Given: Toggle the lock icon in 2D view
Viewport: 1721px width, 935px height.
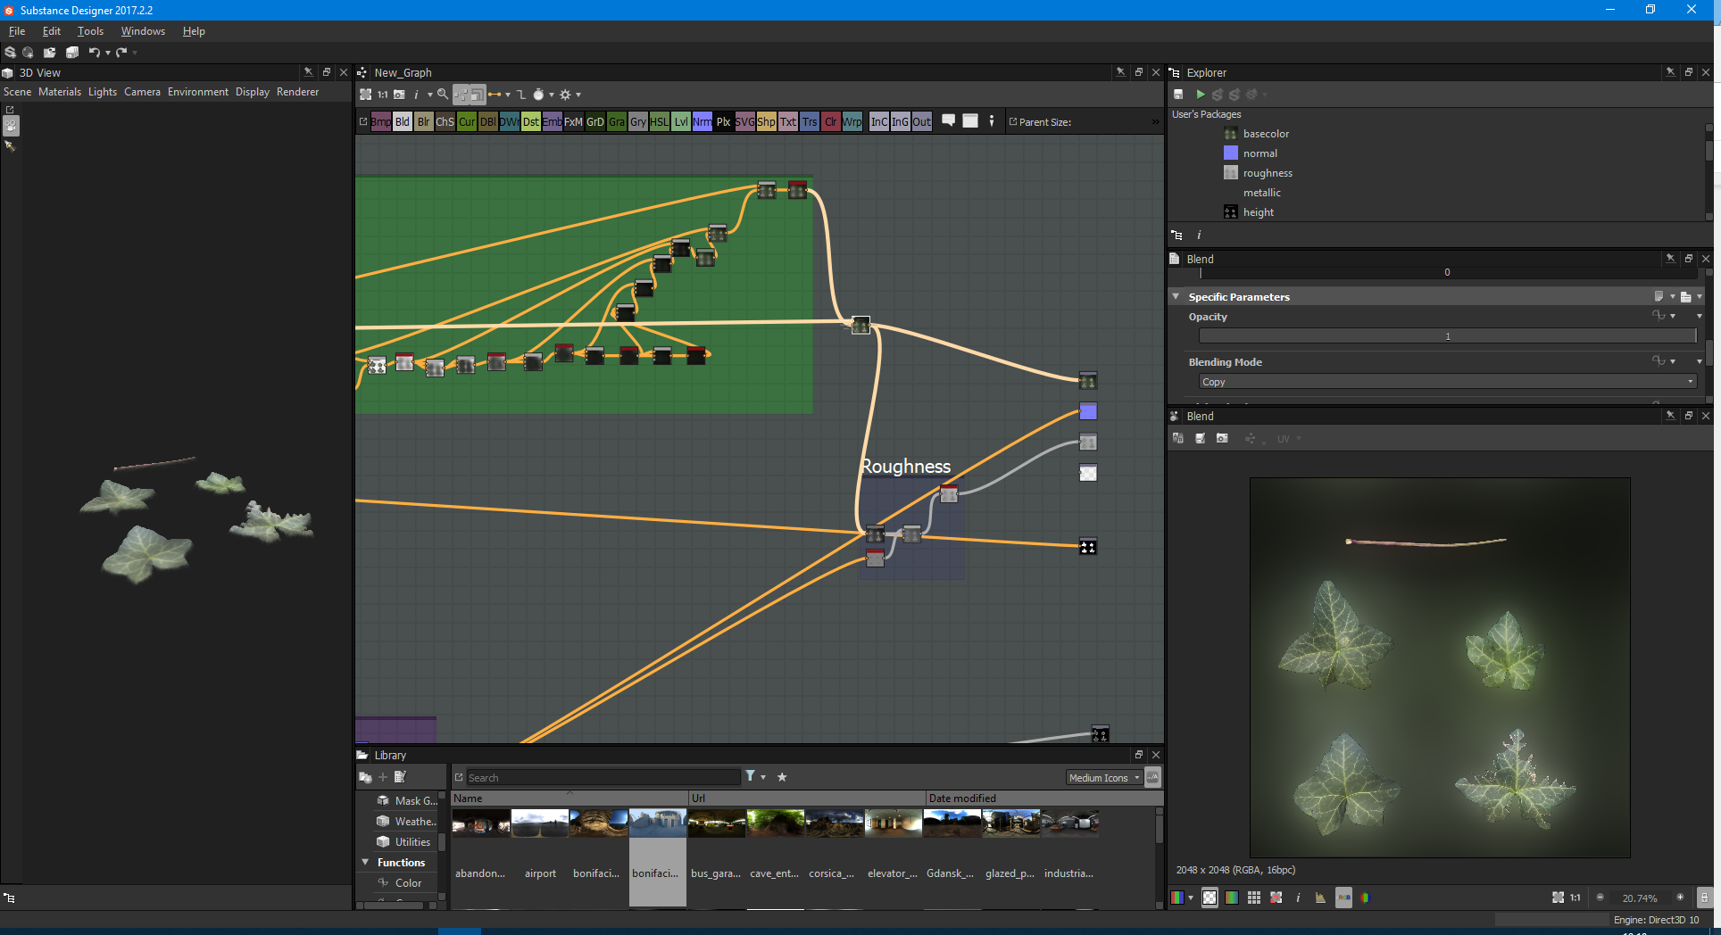Looking at the screenshot, I should [x=1703, y=898].
